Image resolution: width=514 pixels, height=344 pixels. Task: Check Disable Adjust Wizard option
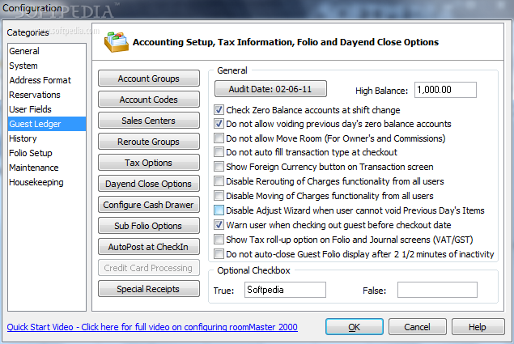tap(219, 210)
